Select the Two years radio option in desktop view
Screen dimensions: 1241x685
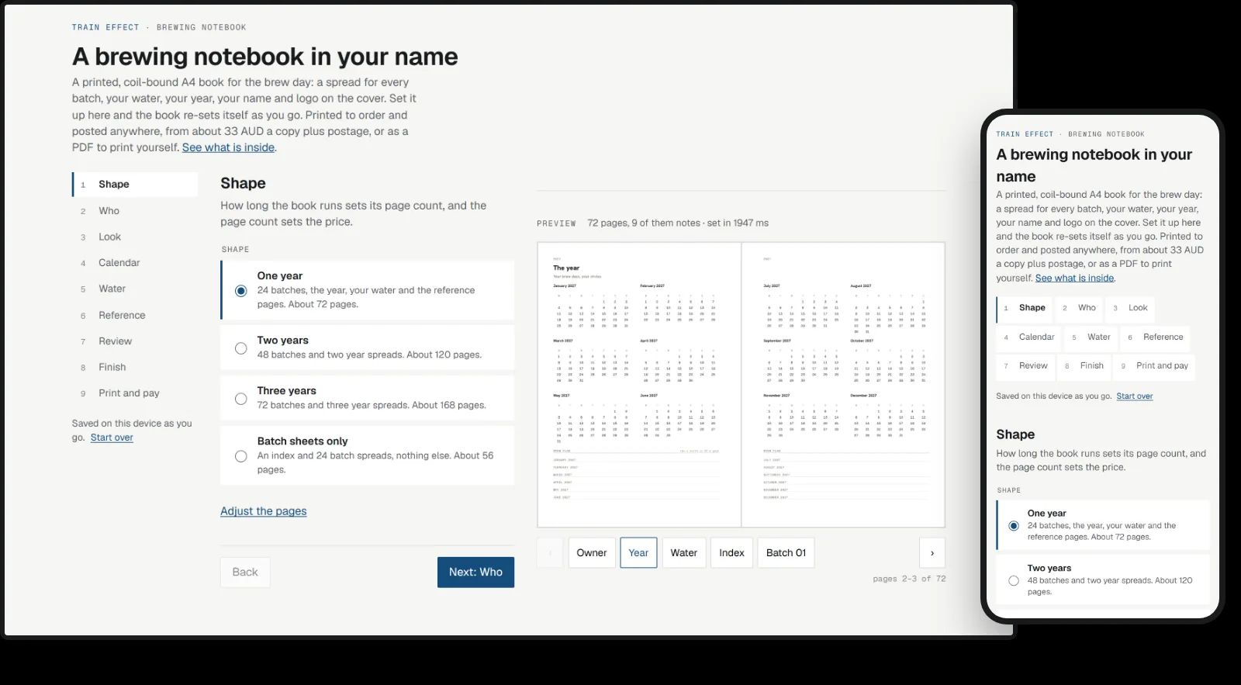[241, 348]
